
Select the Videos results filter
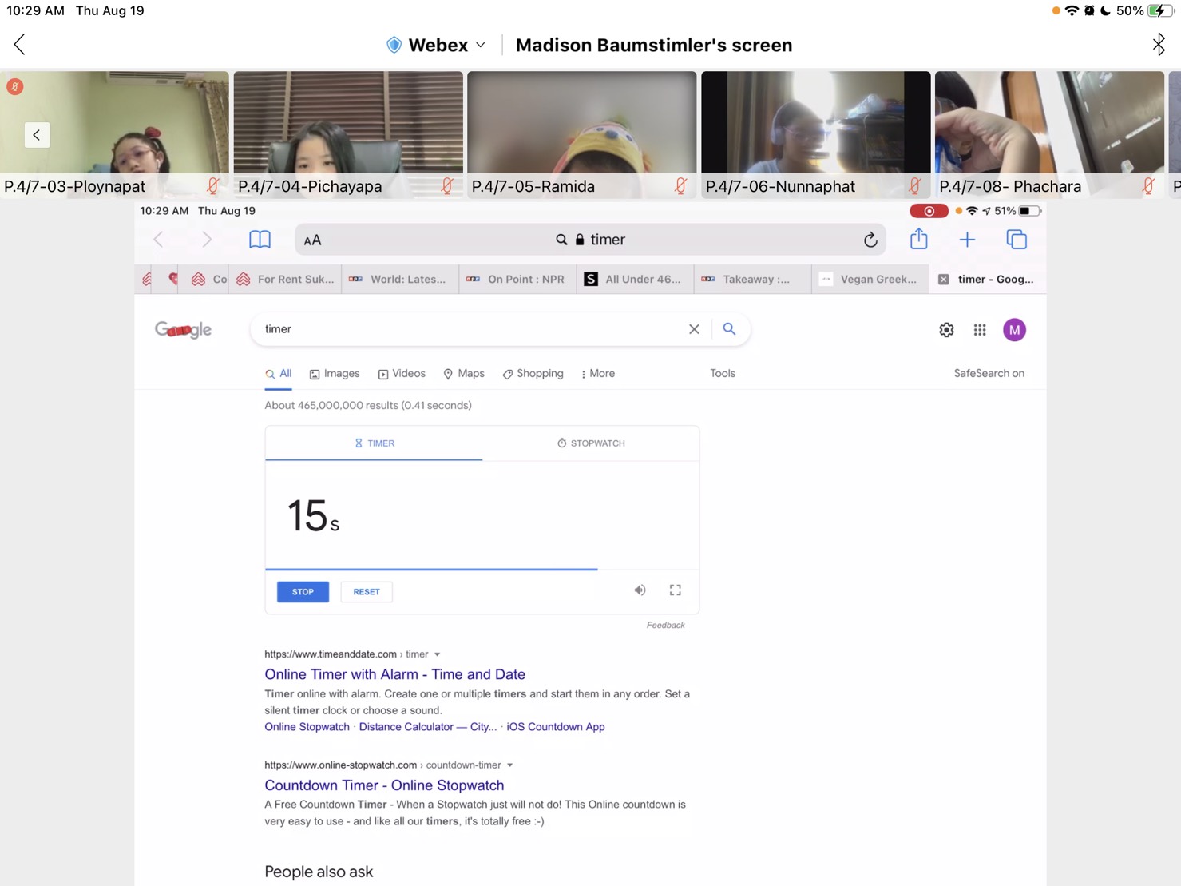coord(402,374)
